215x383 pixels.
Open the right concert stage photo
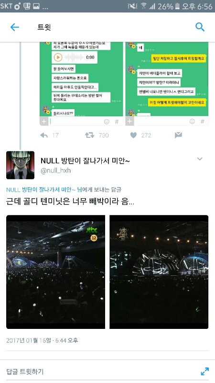pos(159,272)
